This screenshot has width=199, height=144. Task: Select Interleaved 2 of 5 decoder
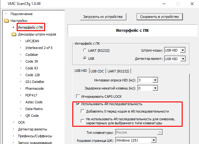(39, 48)
